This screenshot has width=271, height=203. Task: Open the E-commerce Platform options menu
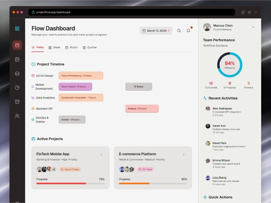[184, 154]
